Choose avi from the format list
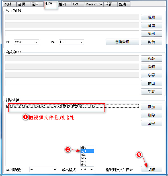The image size is (168, 176). click(x=87, y=162)
